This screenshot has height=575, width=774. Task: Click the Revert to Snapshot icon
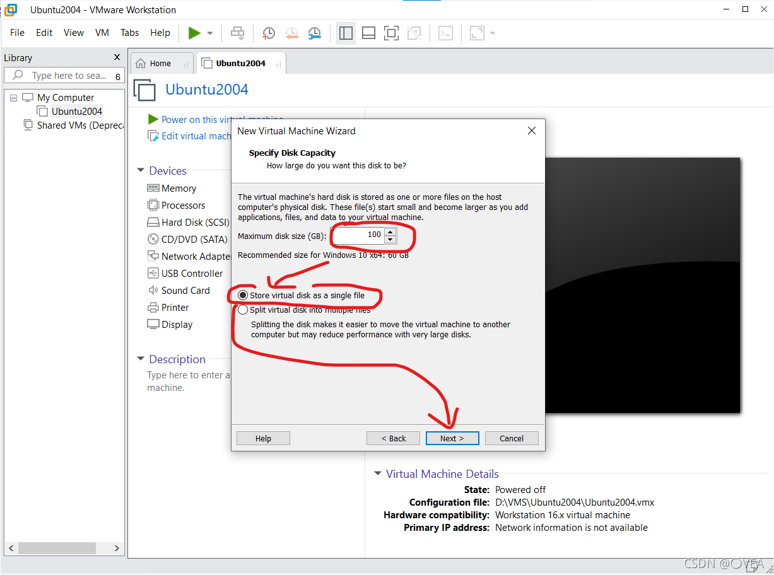(x=291, y=33)
